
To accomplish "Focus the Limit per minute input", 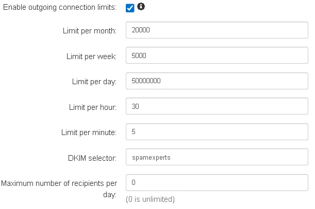I will click(217, 132).
